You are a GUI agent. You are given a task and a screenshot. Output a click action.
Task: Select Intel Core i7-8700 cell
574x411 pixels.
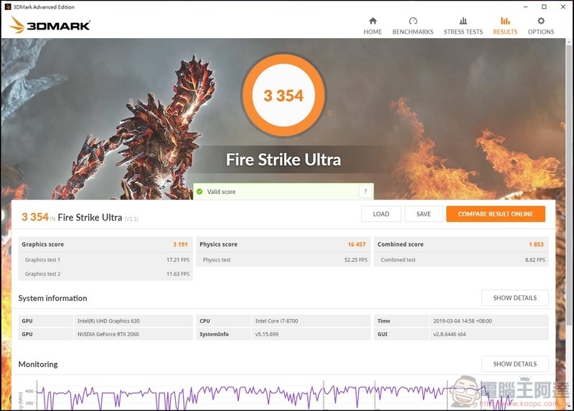(x=311, y=320)
